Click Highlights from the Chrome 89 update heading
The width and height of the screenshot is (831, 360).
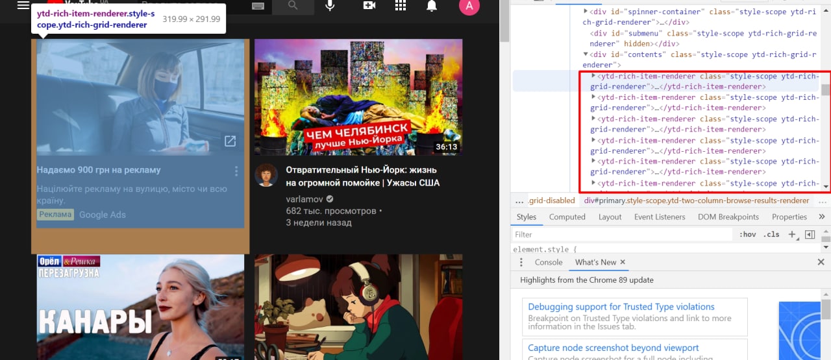point(587,280)
